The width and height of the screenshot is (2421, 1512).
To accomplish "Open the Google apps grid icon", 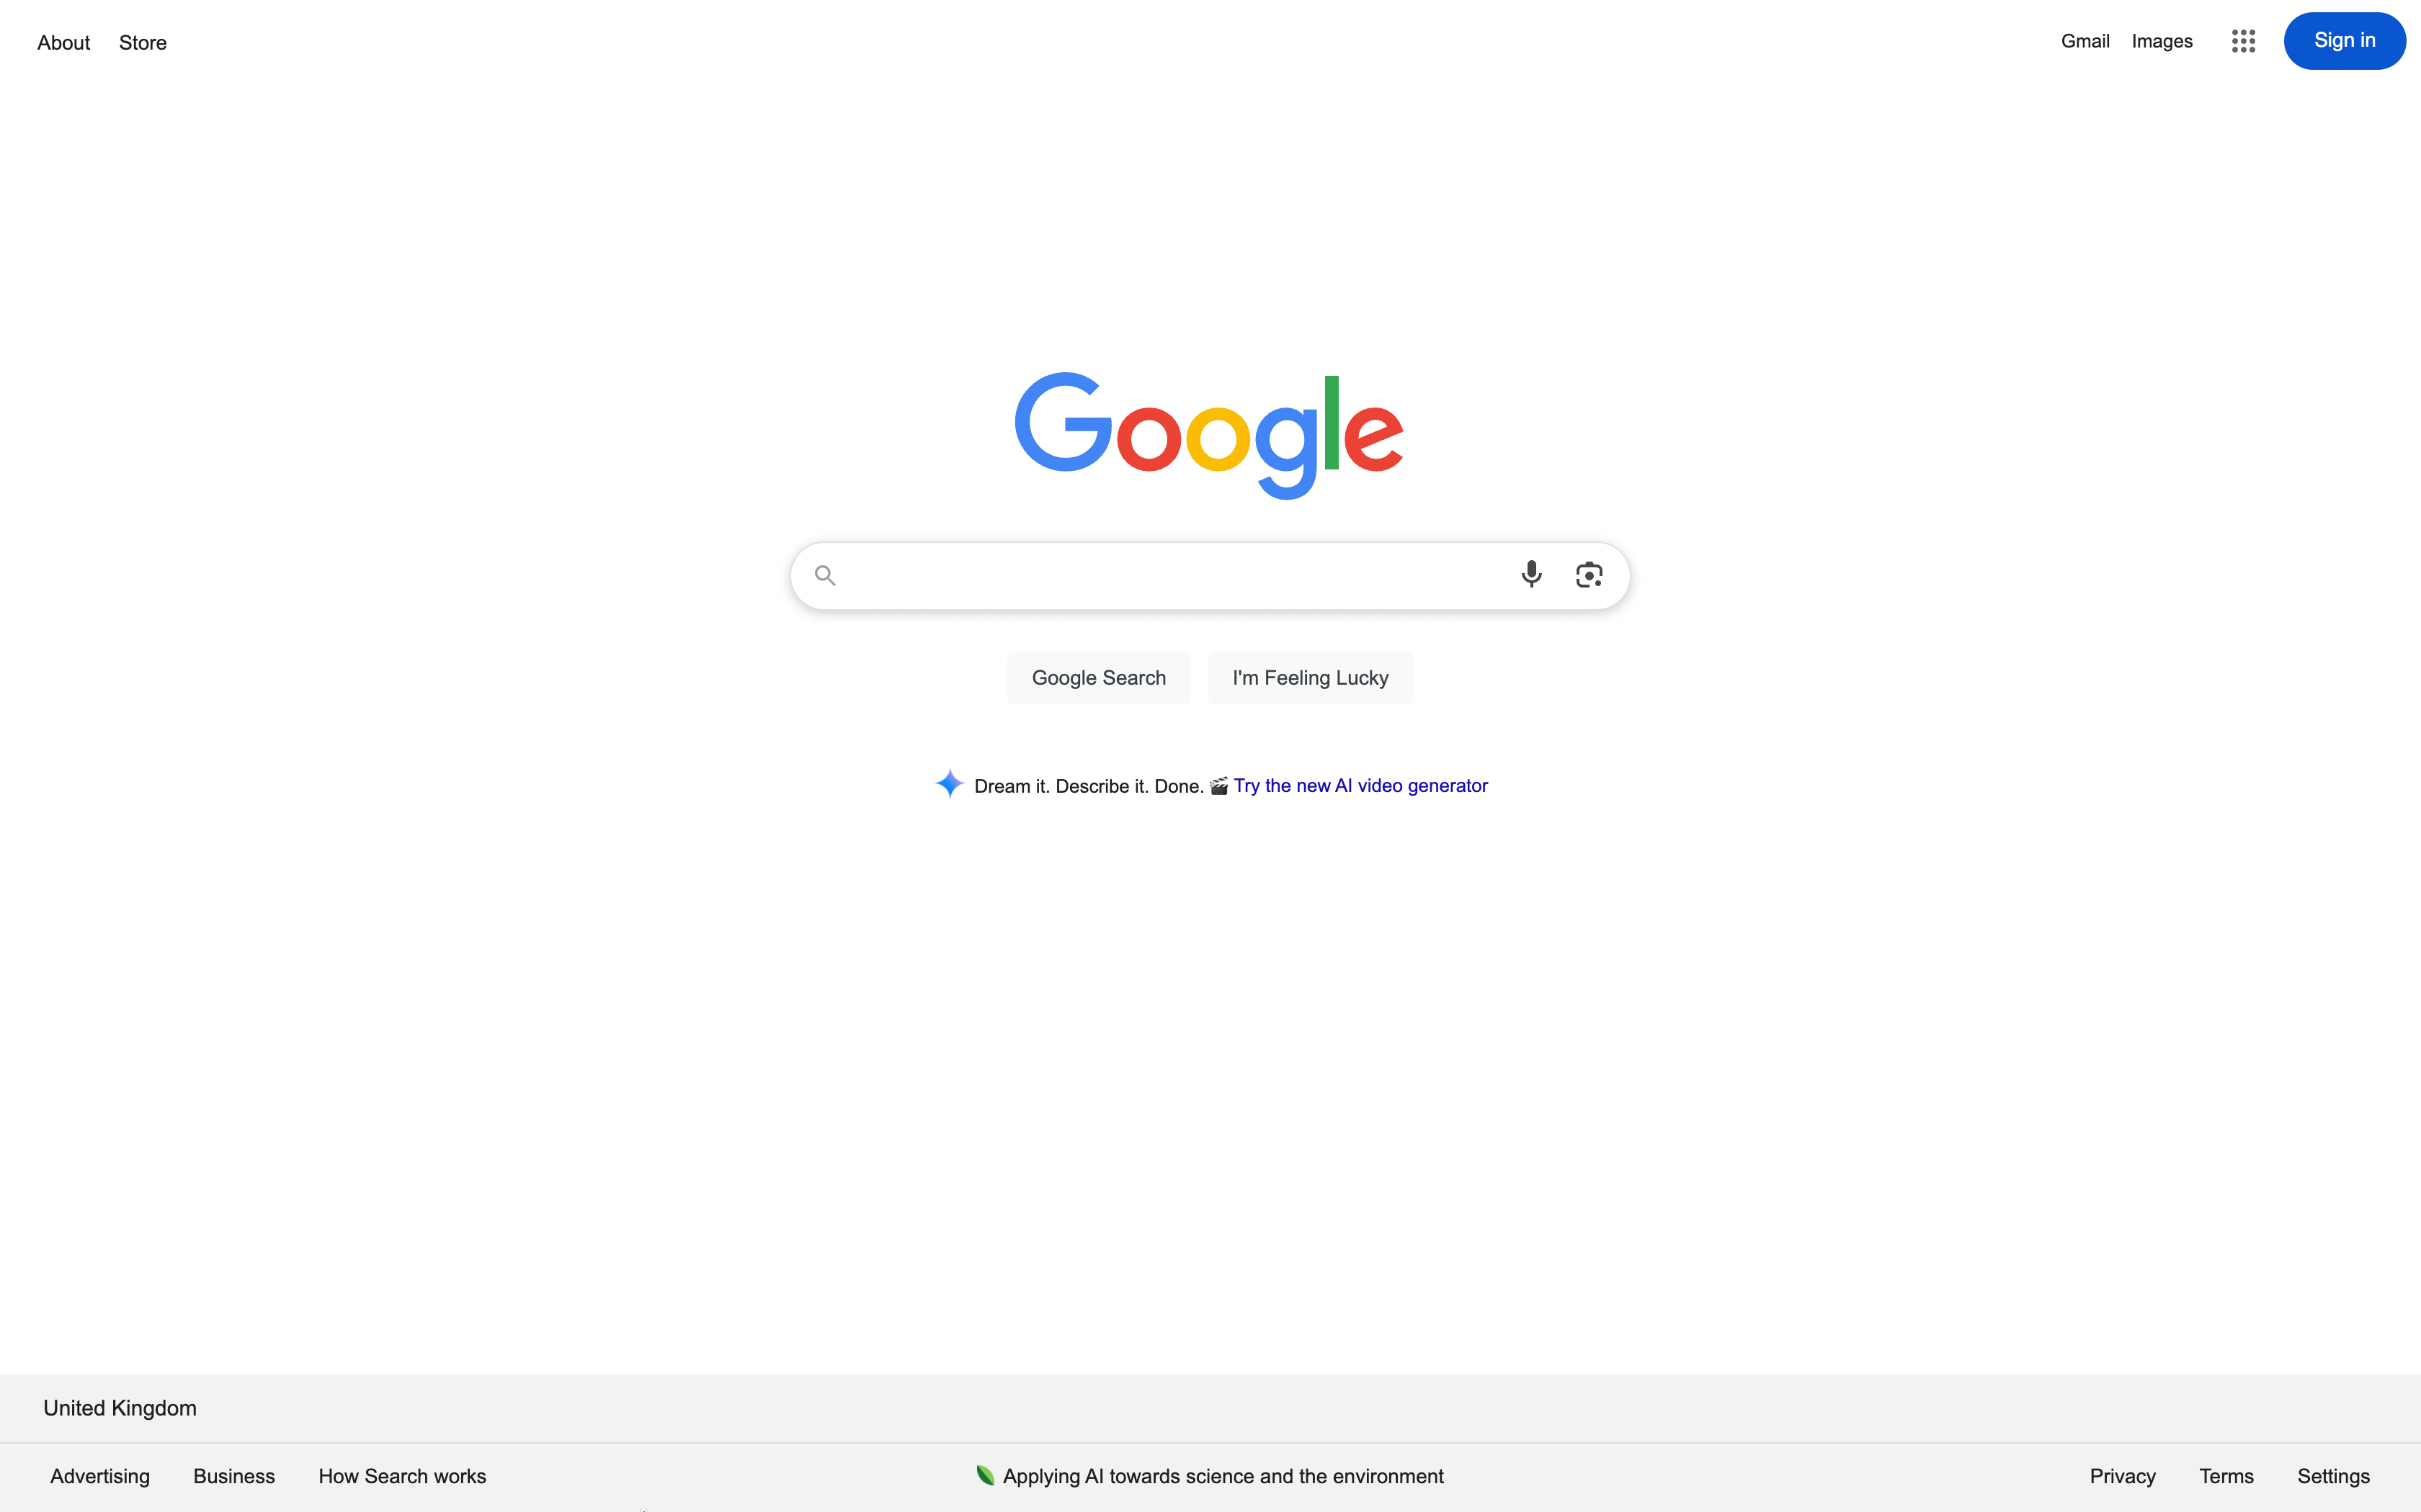I will [x=2243, y=41].
